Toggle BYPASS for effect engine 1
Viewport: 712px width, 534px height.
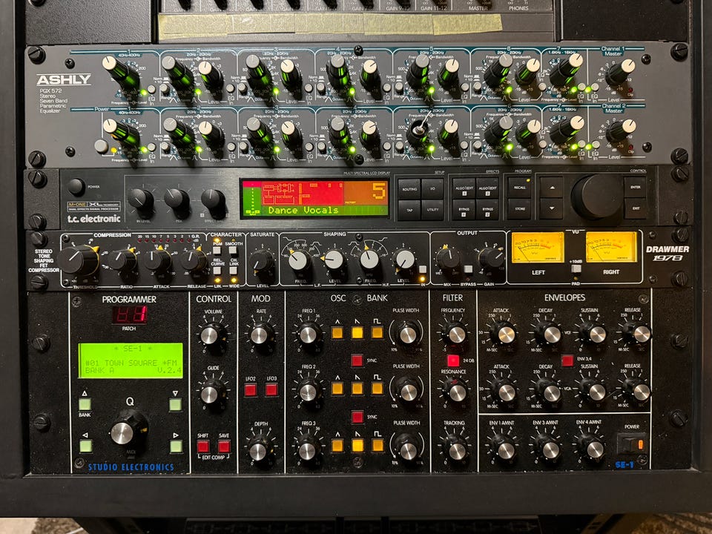464,210
